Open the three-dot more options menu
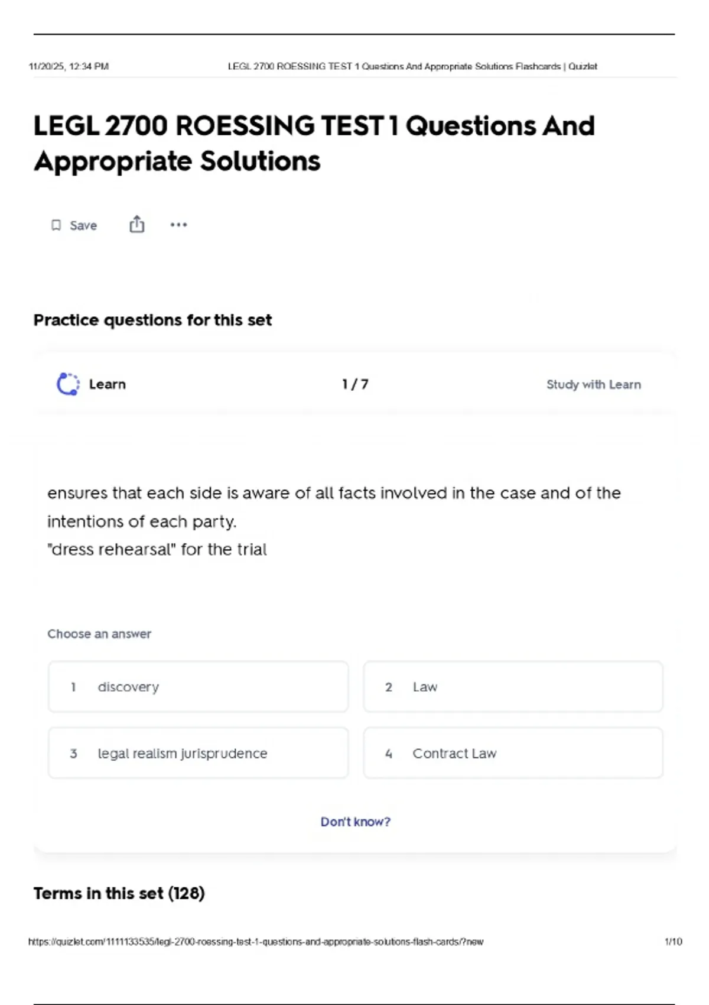 pos(178,225)
